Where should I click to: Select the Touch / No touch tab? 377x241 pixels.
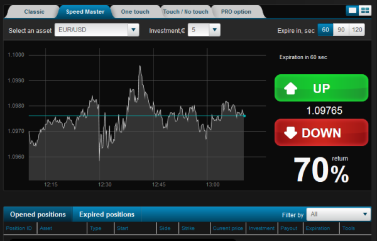tap(185, 12)
